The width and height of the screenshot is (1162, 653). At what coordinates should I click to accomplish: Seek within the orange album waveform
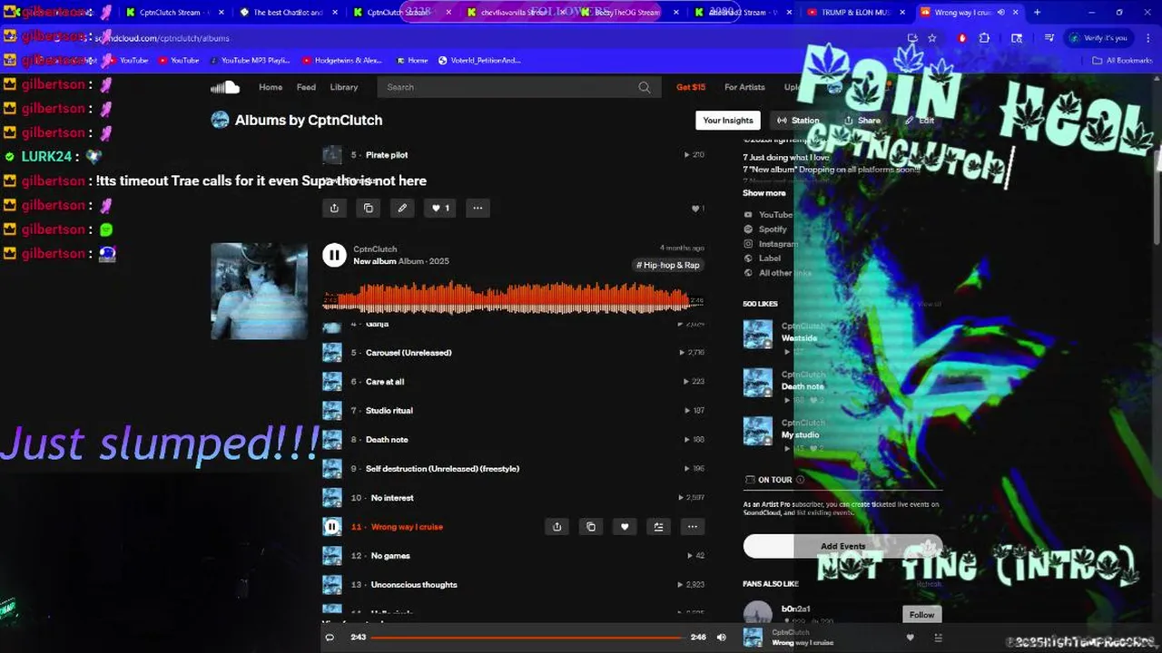[513, 297]
